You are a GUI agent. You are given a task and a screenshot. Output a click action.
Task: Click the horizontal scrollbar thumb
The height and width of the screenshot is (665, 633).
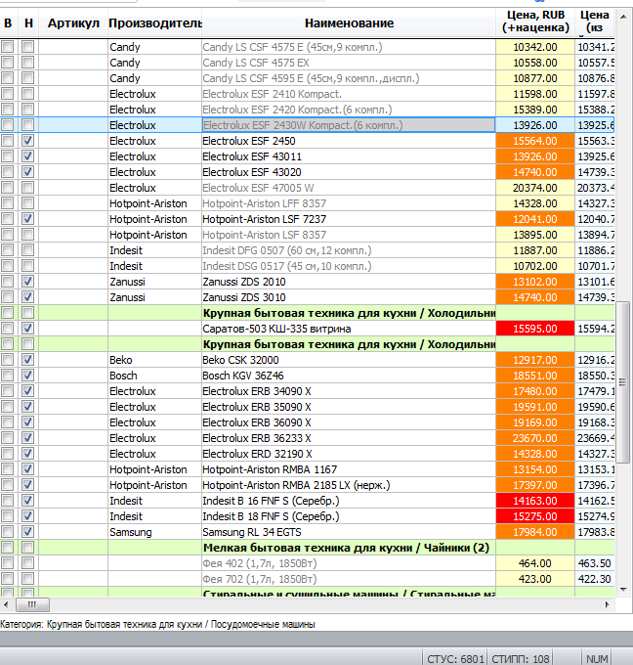[32, 604]
